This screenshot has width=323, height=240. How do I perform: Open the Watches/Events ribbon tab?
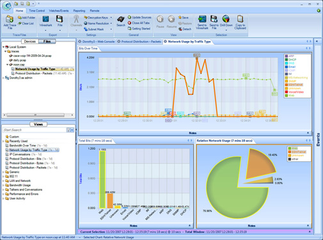(59, 11)
